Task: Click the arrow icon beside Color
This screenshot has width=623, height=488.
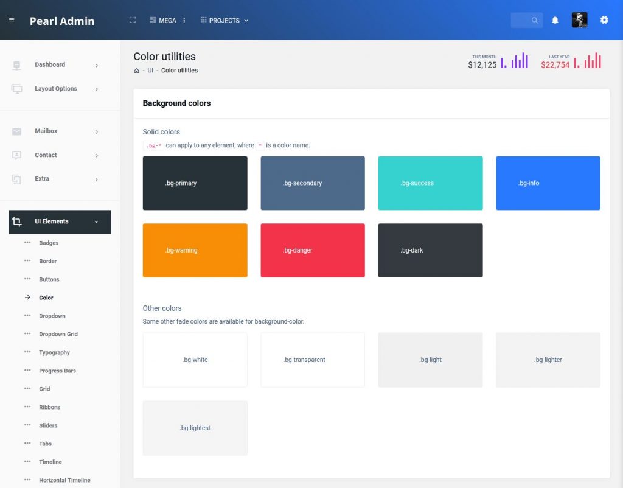Action: coord(27,298)
